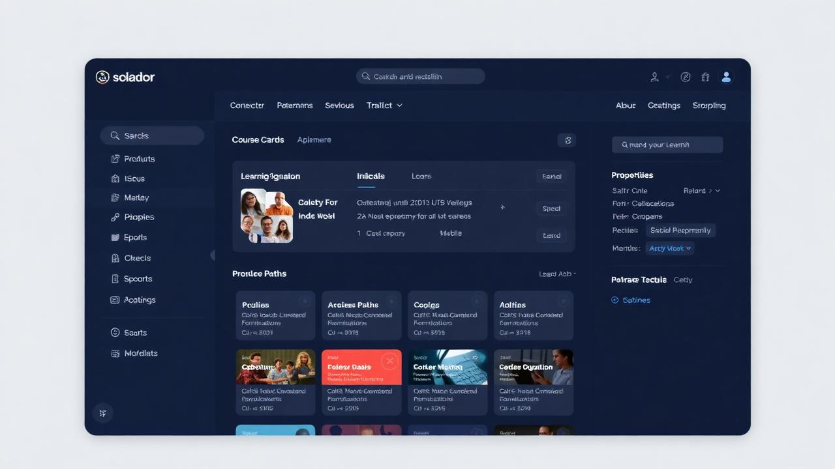Image resolution: width=835 pixels, height=469 pixels.
Task: Toggle the circle on the Peulies card
Action: 304,301
